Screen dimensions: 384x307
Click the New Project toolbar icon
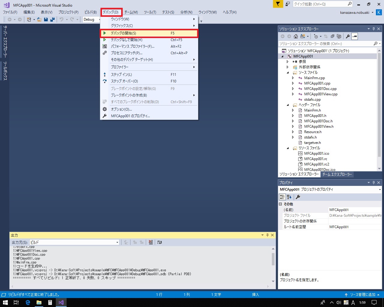pos(29,19)
